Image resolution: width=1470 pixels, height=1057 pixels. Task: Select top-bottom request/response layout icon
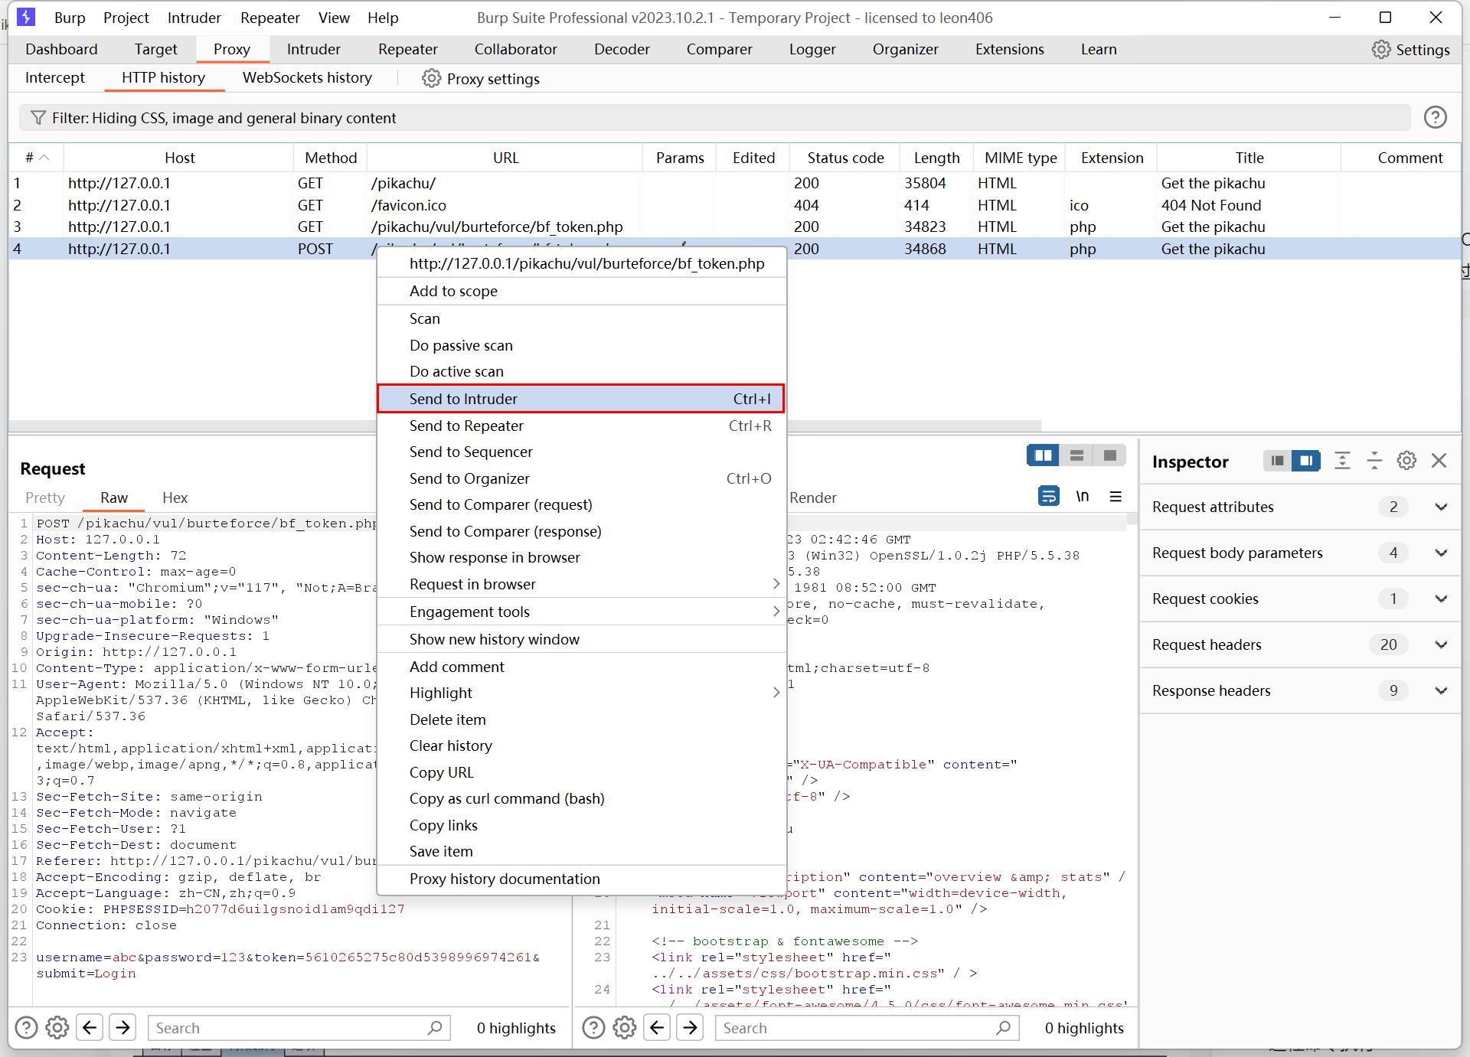(x=1076, y=455)
